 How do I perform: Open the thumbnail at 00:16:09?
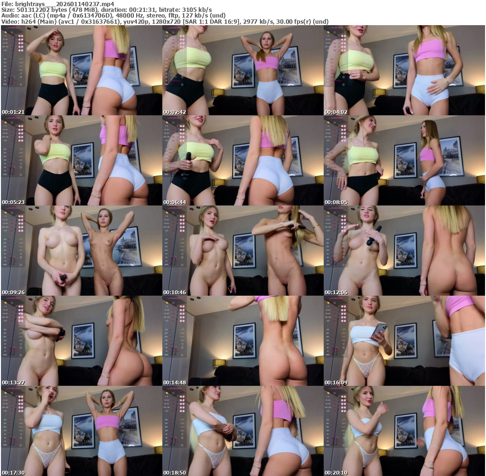pos(404,341)
